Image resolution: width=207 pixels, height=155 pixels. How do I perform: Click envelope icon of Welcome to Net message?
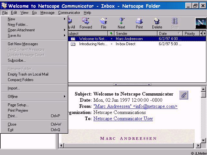(73, 39)
